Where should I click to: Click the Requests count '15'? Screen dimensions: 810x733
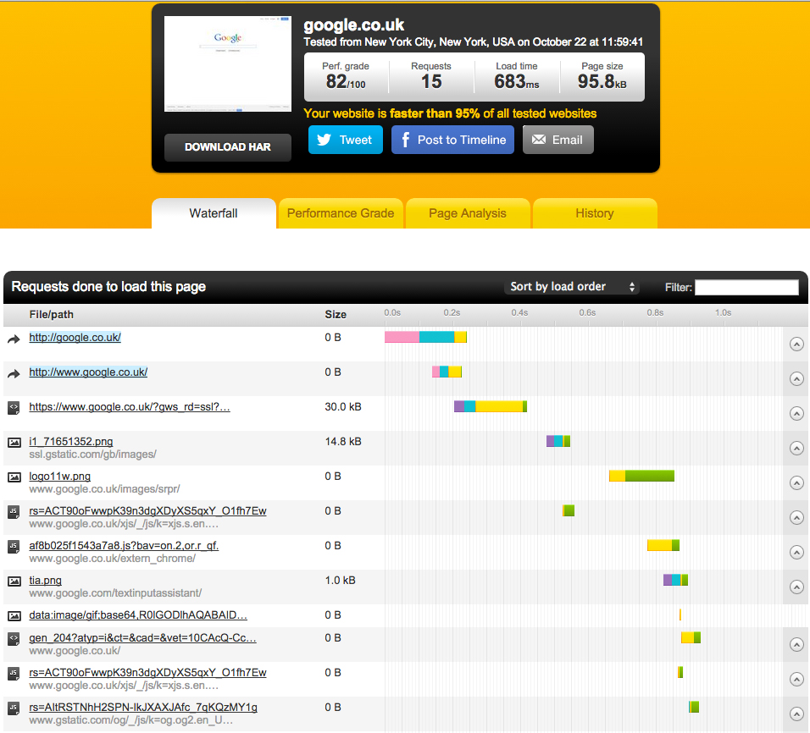431,81
